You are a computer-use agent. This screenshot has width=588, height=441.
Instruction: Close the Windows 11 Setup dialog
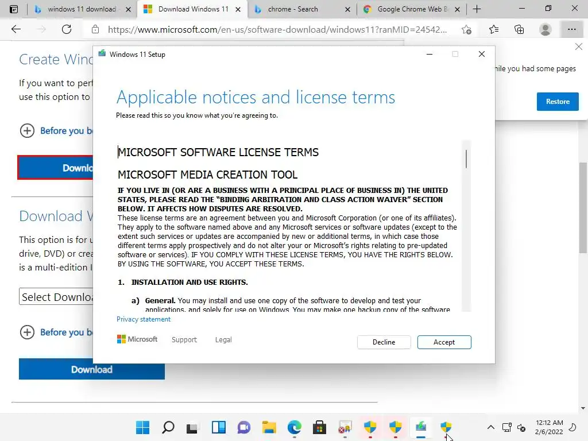click(482, 54)
